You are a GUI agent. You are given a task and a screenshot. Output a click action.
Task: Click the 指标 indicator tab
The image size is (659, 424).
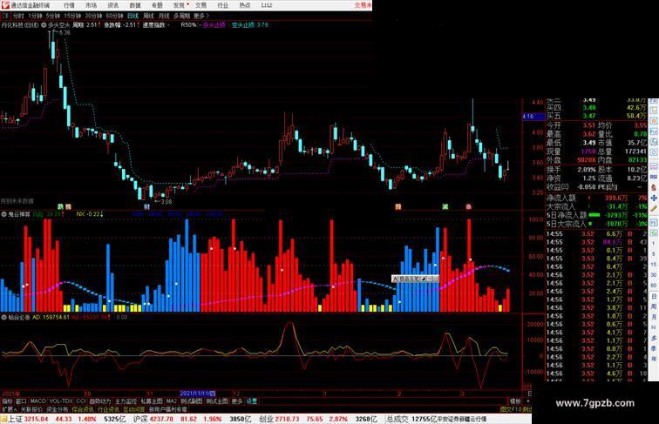(x=7, y=401)
